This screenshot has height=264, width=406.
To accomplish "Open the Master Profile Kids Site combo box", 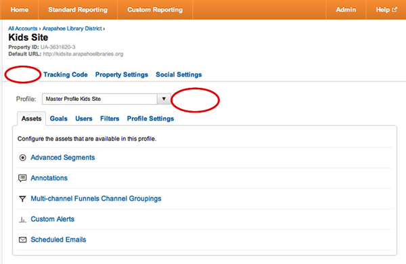I will (106, 99).
